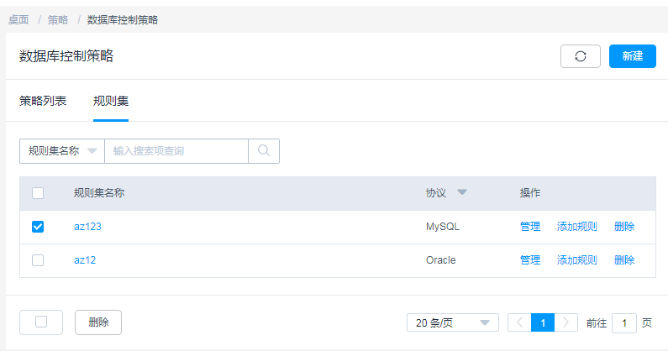Switch to the 策略列表 tab

click(x=43, y=101)
